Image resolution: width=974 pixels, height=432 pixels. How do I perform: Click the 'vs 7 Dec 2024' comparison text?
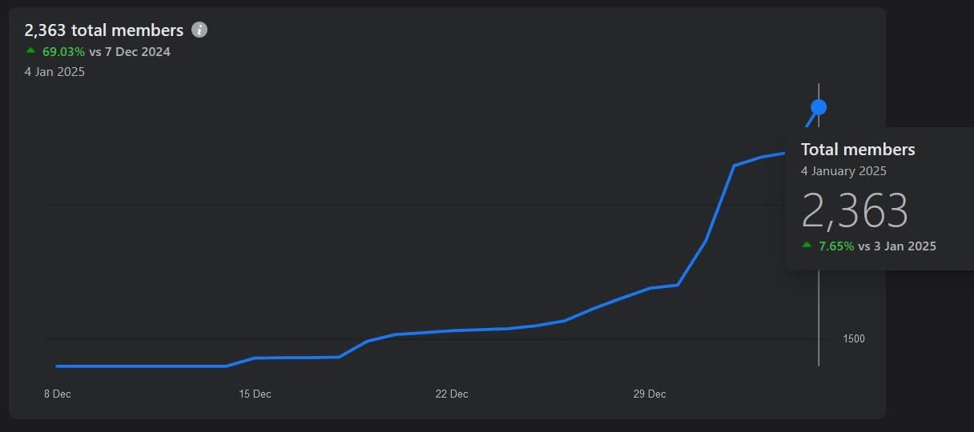[130, 52]
